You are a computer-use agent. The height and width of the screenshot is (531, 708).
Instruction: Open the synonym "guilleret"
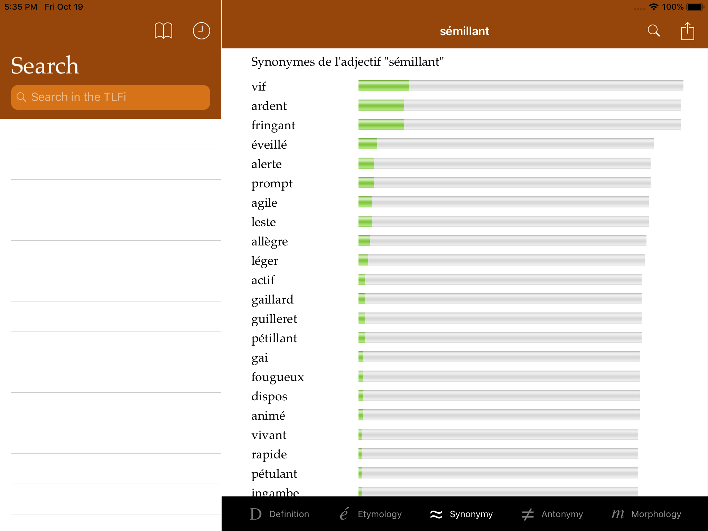[274, 319]
